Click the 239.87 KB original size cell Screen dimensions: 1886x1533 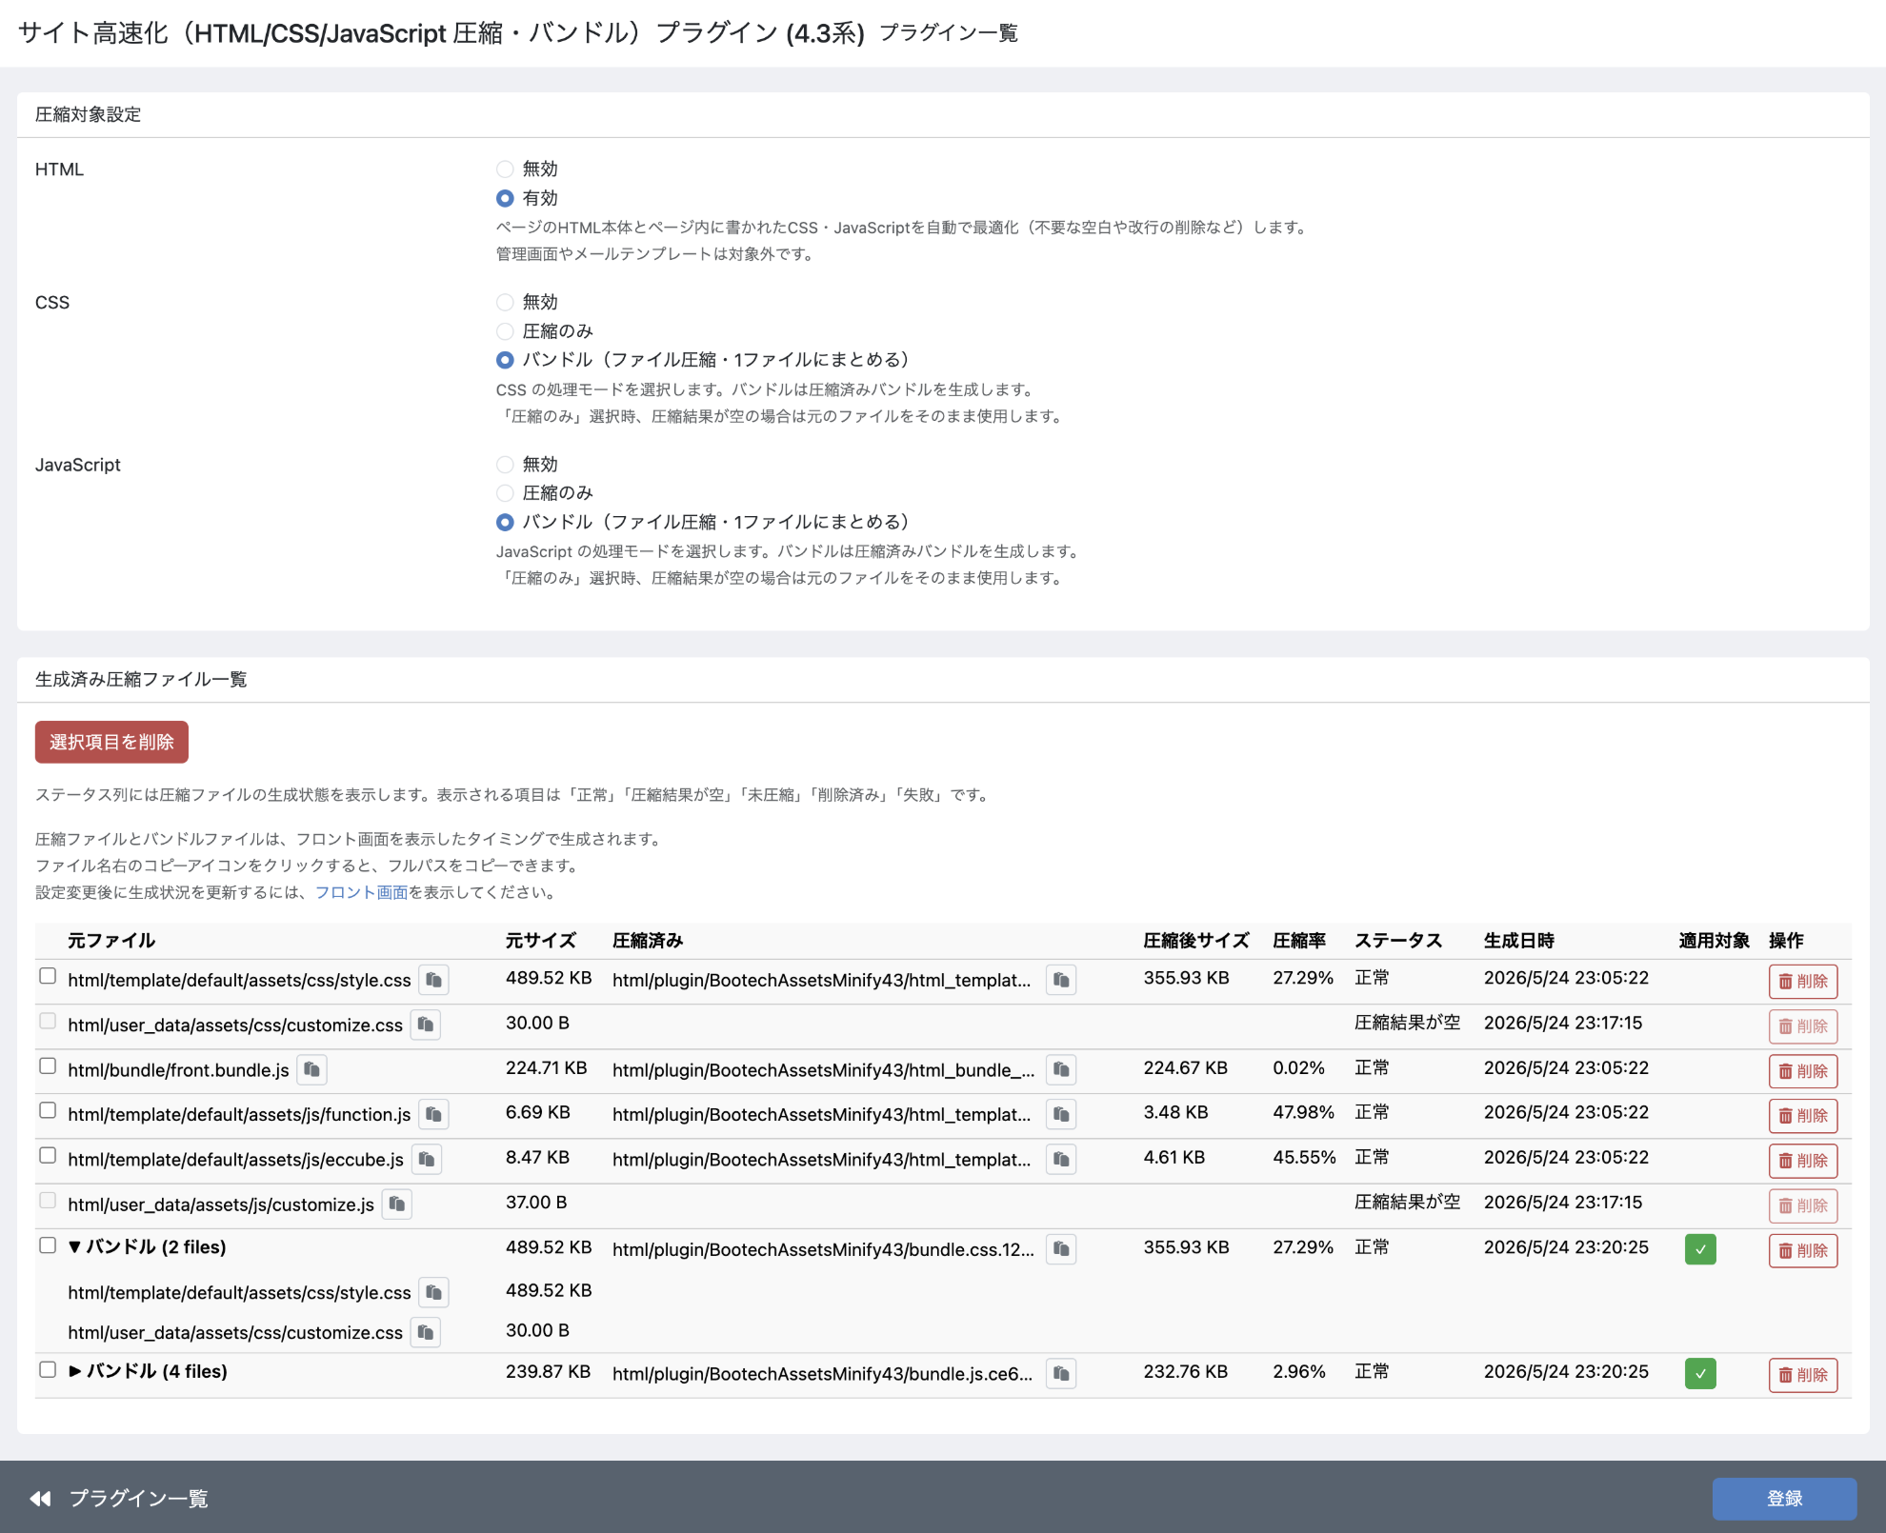549,1371
